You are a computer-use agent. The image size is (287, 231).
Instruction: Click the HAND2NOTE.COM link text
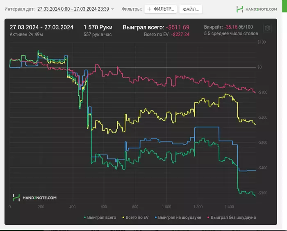[261, 9]
